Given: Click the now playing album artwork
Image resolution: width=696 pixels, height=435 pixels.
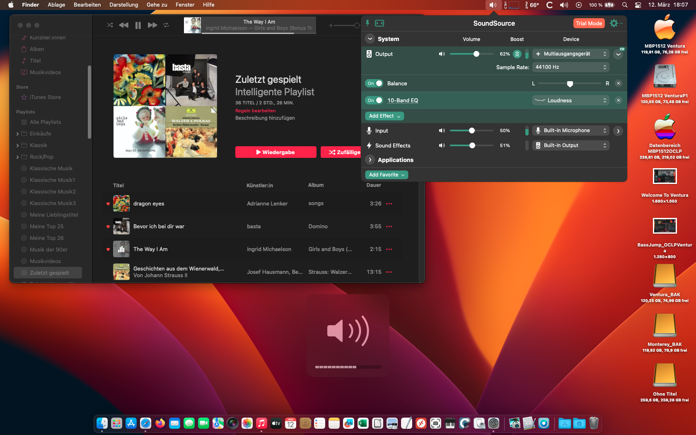Looking at the screenshot, I should 192,25.
